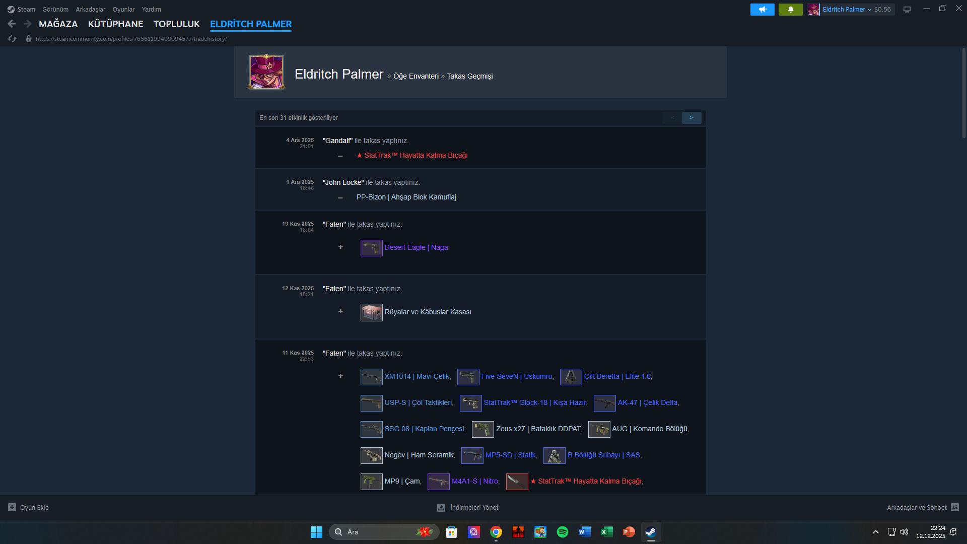
Task: Open Arkadaşlar ve Sohbet panel
Action: [917, 507]
